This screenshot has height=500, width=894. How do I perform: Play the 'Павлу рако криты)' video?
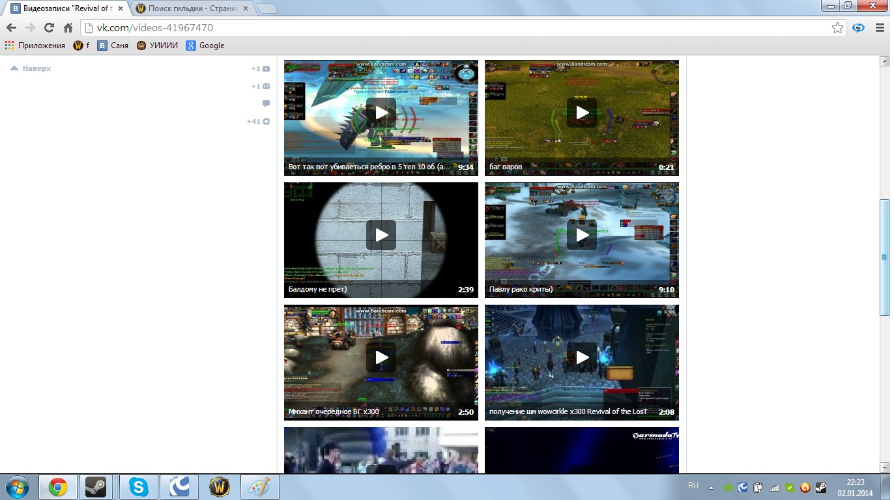(x=582, y=235)
